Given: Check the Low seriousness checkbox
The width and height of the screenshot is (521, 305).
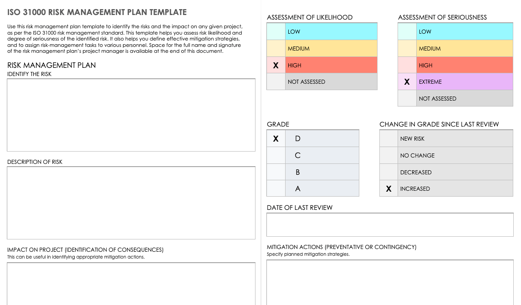Looking at the screenshot, I should 407,32.
